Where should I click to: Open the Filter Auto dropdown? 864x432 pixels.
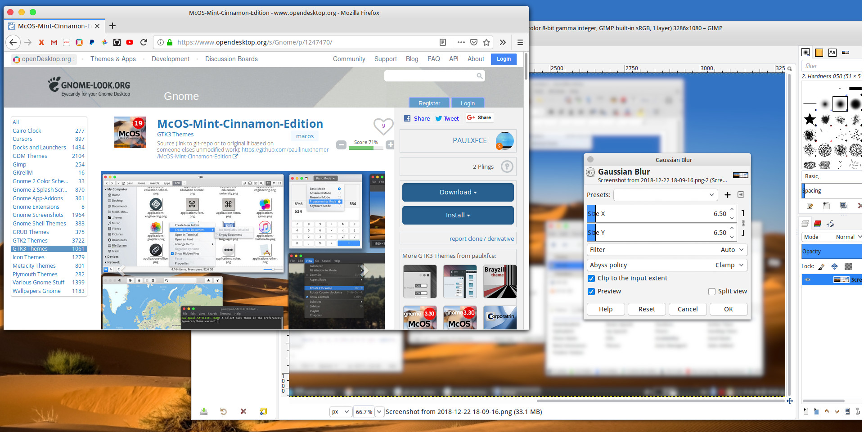[667, 250]
